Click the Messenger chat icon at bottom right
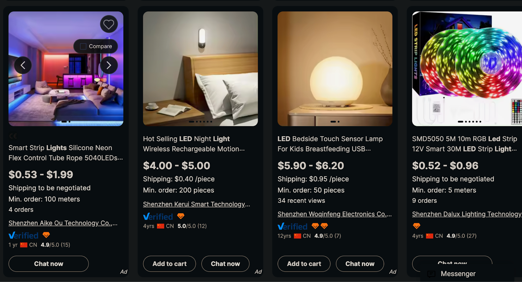Viewport: 522px width, 282px height. coord(432,274)
